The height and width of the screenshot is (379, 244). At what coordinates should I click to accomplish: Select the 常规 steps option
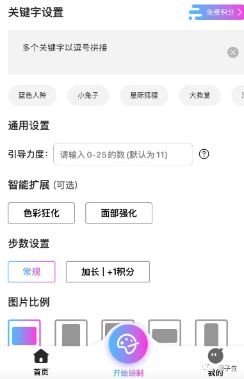pos(31,271)
